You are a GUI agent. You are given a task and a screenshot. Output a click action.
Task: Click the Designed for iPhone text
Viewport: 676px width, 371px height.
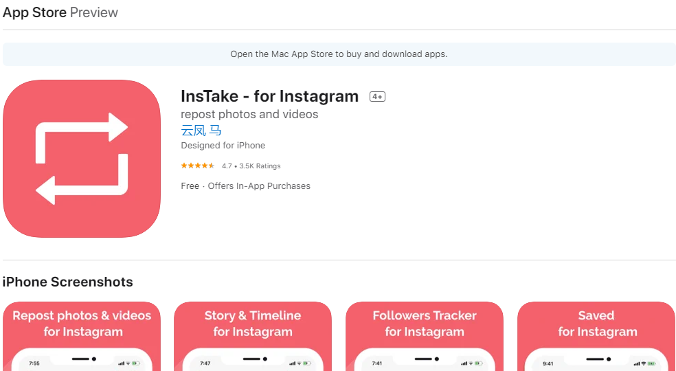point(223,146)
